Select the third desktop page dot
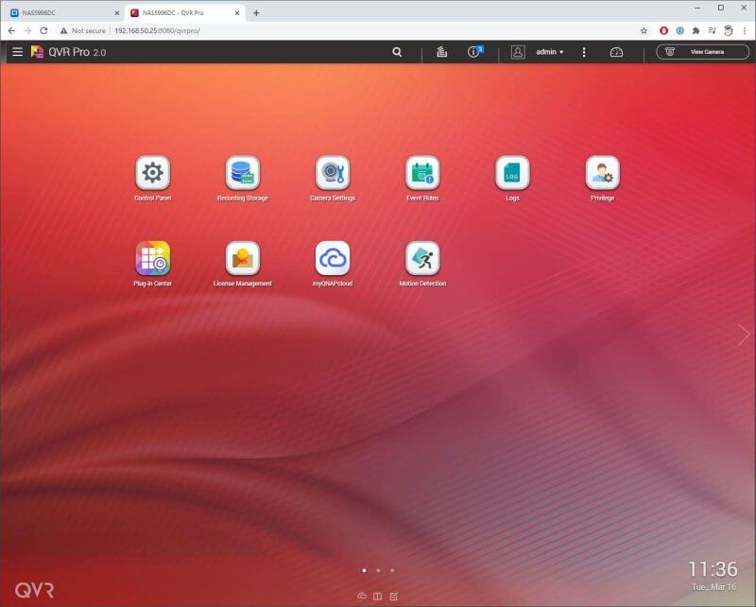 pyautogui.click(x=392, y=570)
